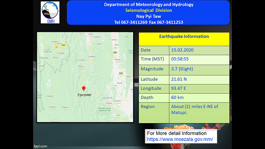Click the 'Surkhua' label on map
The height and width of the screenshot is (149, 265).
click(x=92, y=57)
